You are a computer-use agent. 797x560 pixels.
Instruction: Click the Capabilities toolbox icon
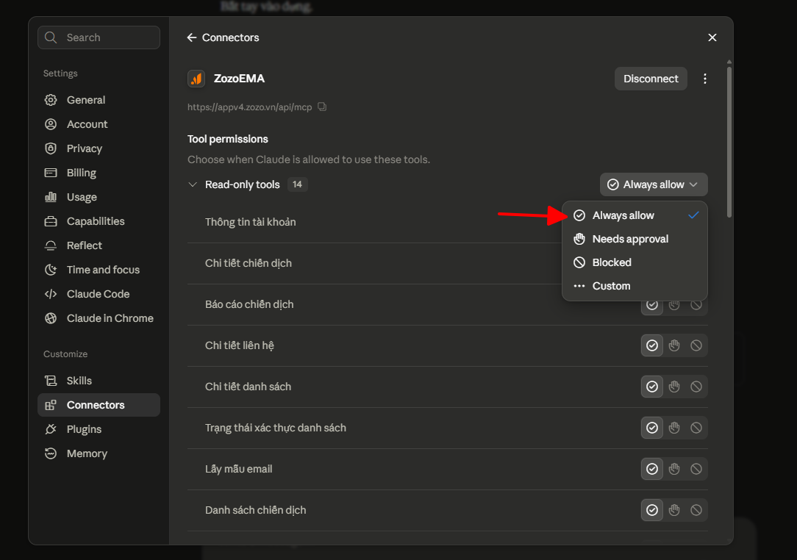pos(51,221)
